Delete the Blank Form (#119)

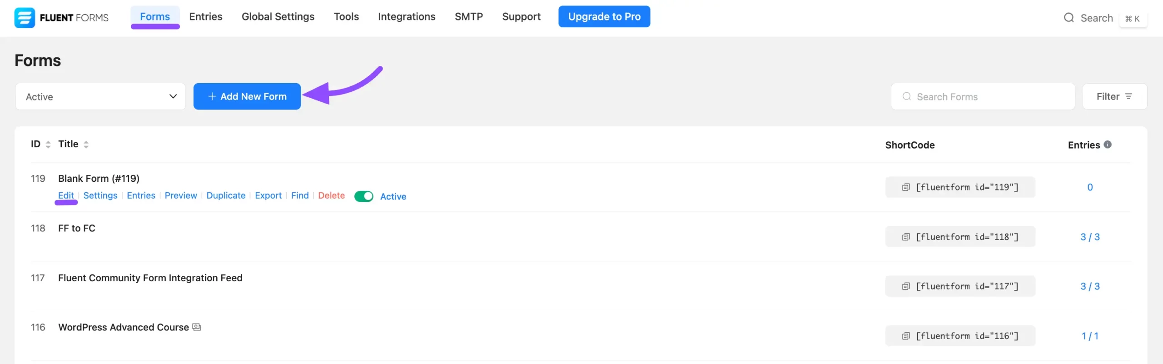(x=331, y=195)
